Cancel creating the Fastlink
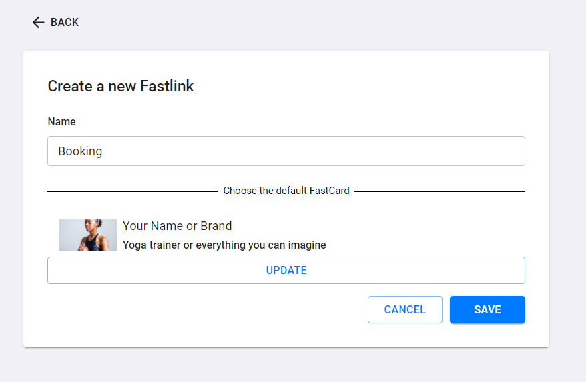This screenshot has width=586, height=382. (404, 309)
